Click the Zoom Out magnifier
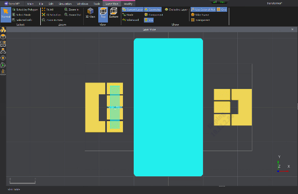 73,14
